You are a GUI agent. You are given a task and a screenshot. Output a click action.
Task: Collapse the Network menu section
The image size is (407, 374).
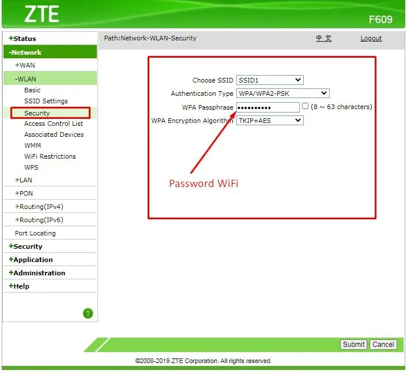coord(50,53)
